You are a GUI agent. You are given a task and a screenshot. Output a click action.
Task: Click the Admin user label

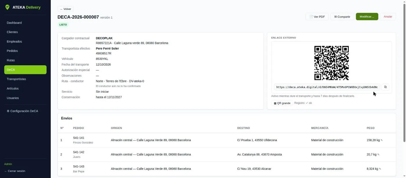point(8,164)
